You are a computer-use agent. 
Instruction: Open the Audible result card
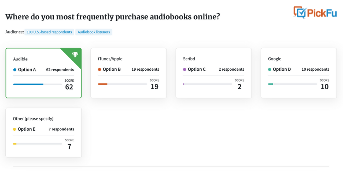pos(43,73)
